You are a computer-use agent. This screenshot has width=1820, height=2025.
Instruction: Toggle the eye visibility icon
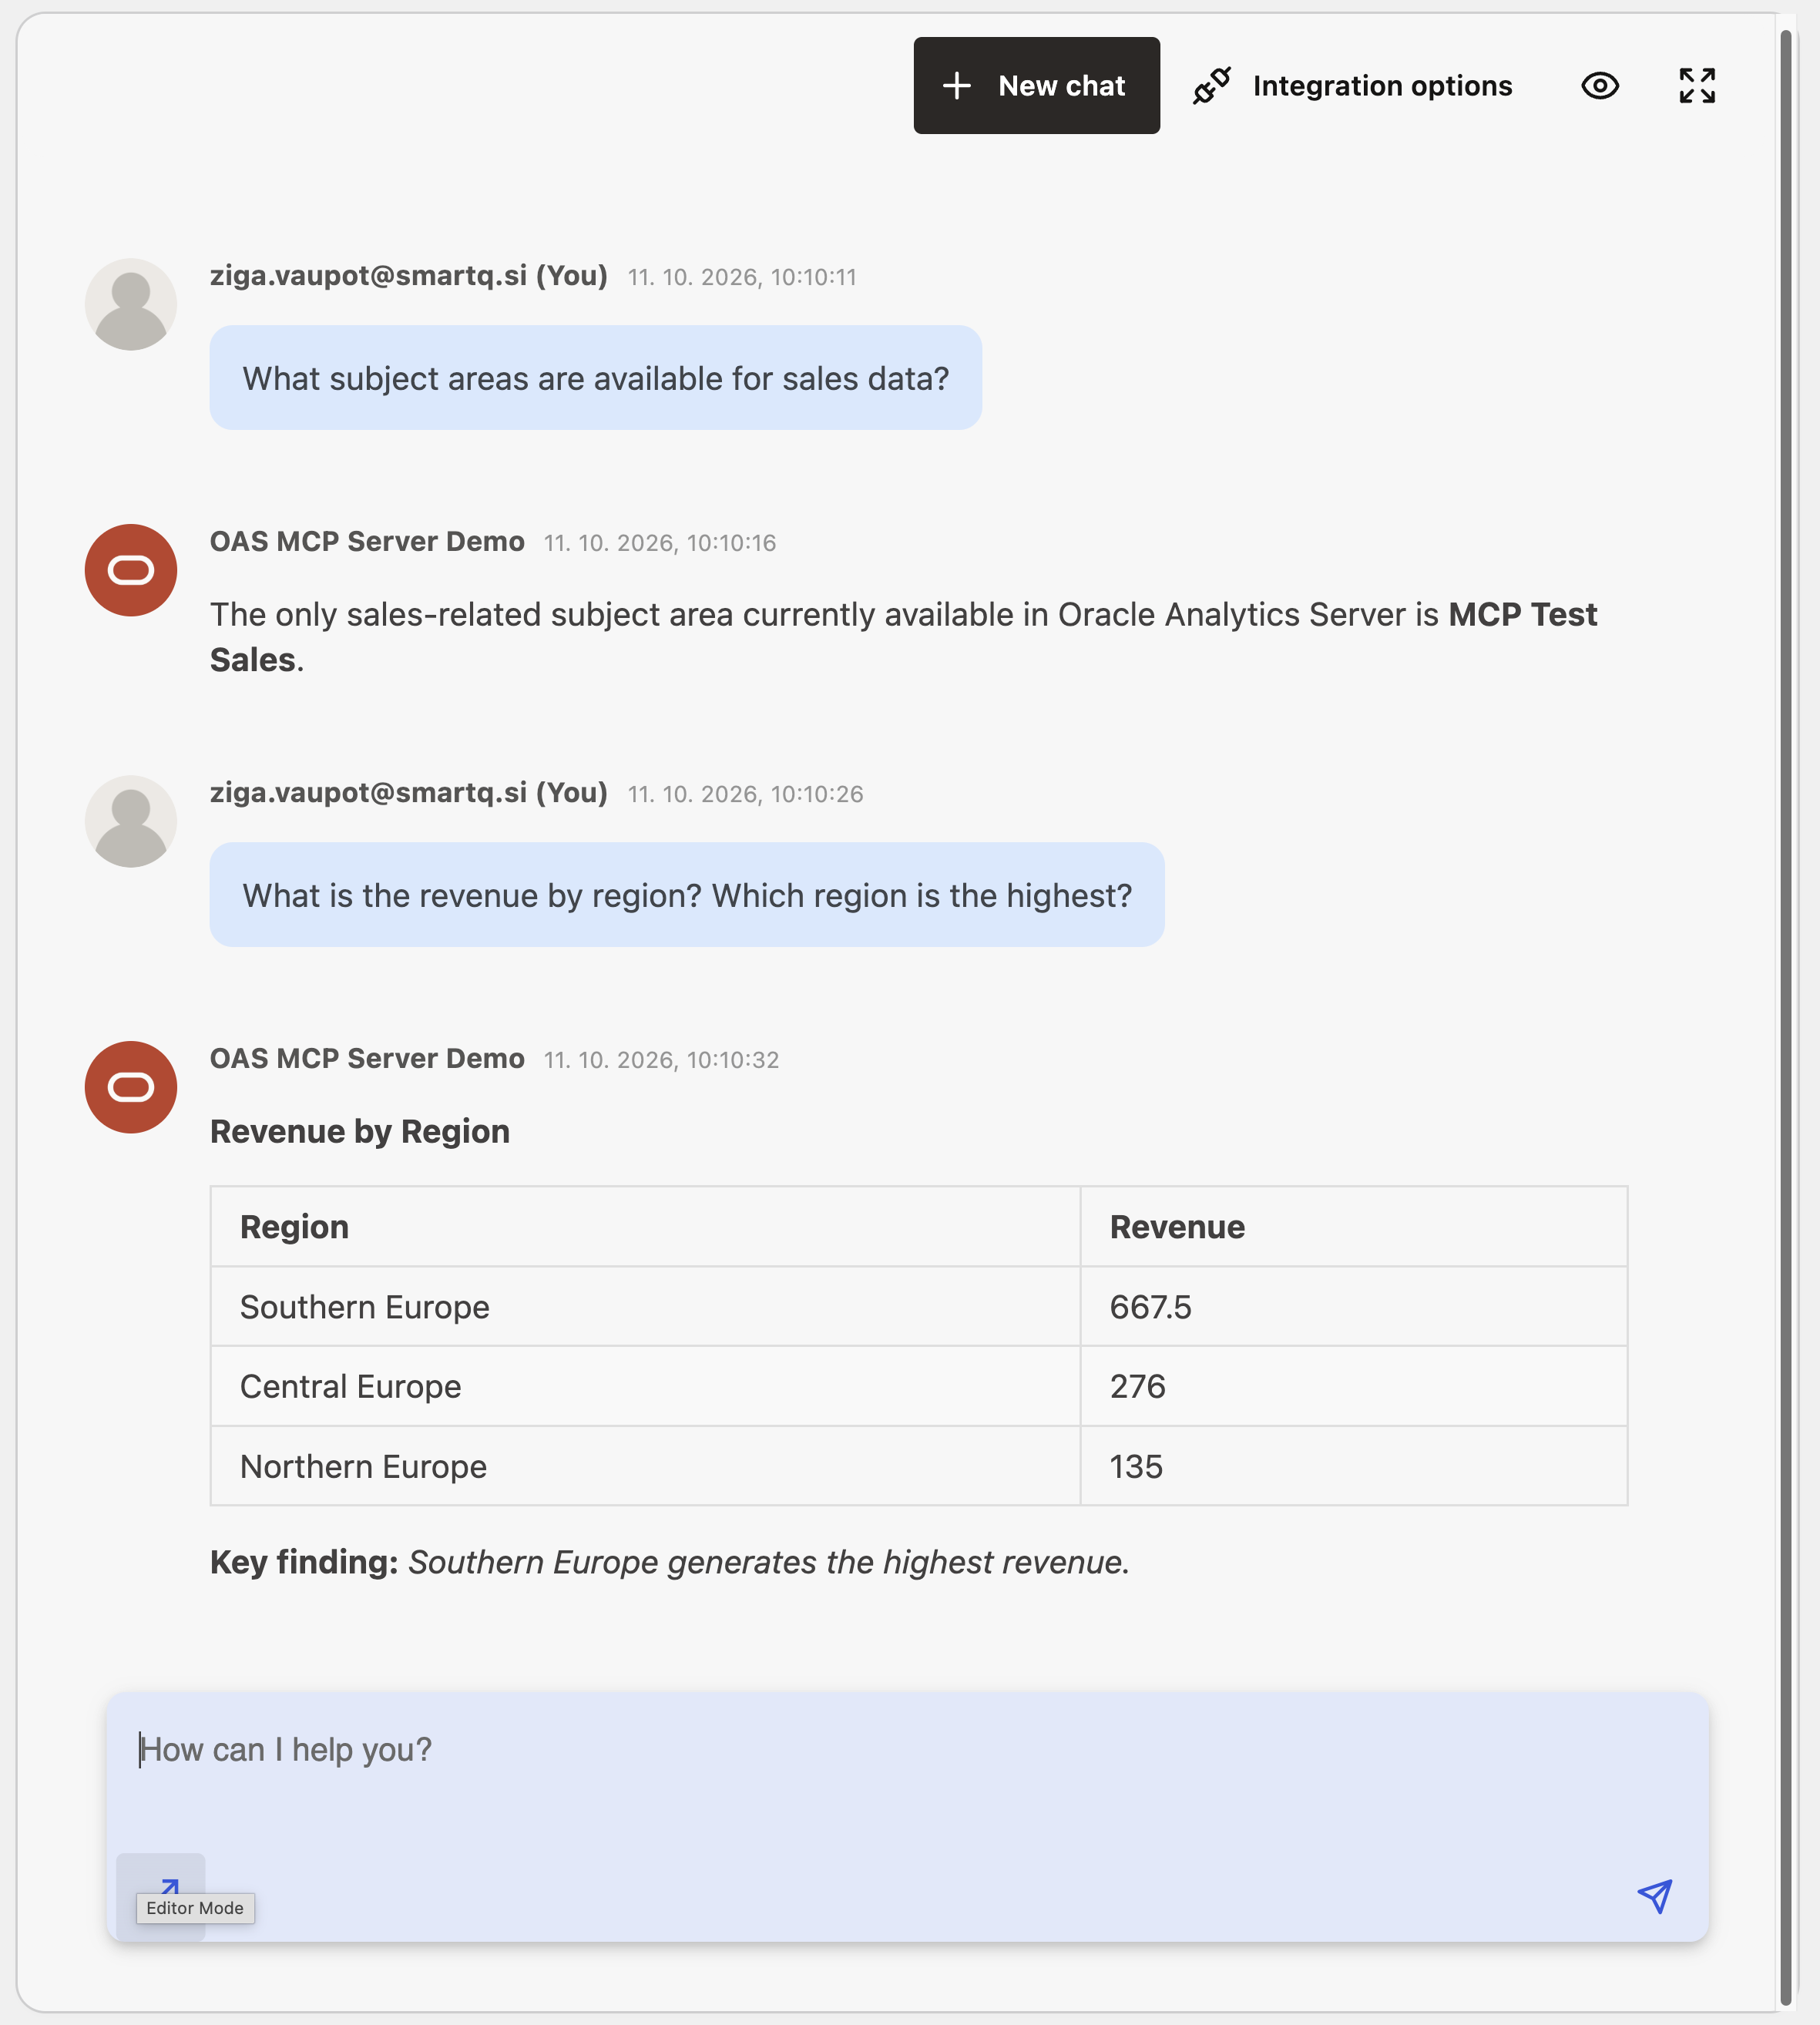tap(1600, 86)
